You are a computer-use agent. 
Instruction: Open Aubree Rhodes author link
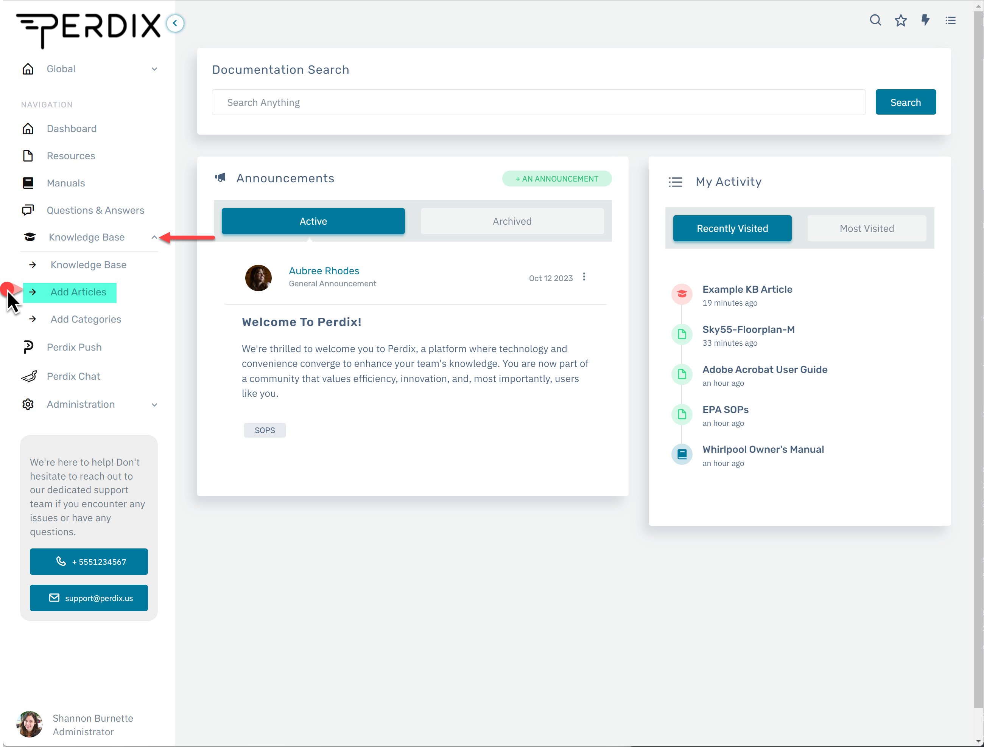[324, 271]
